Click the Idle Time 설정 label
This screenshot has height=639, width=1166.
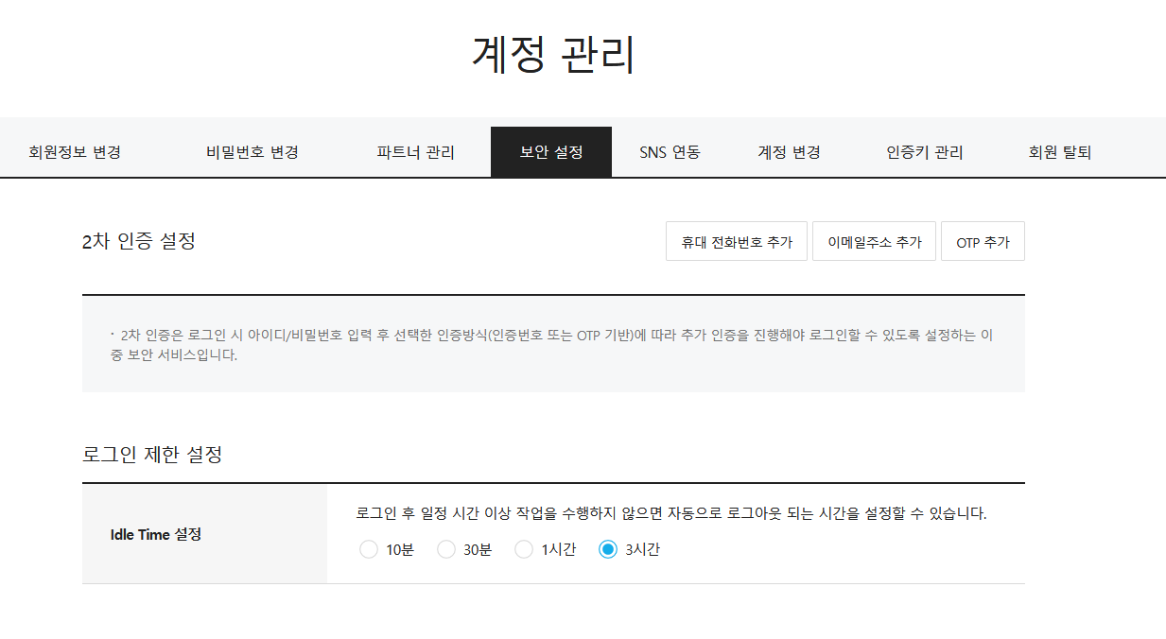click(x=156, y=534)
